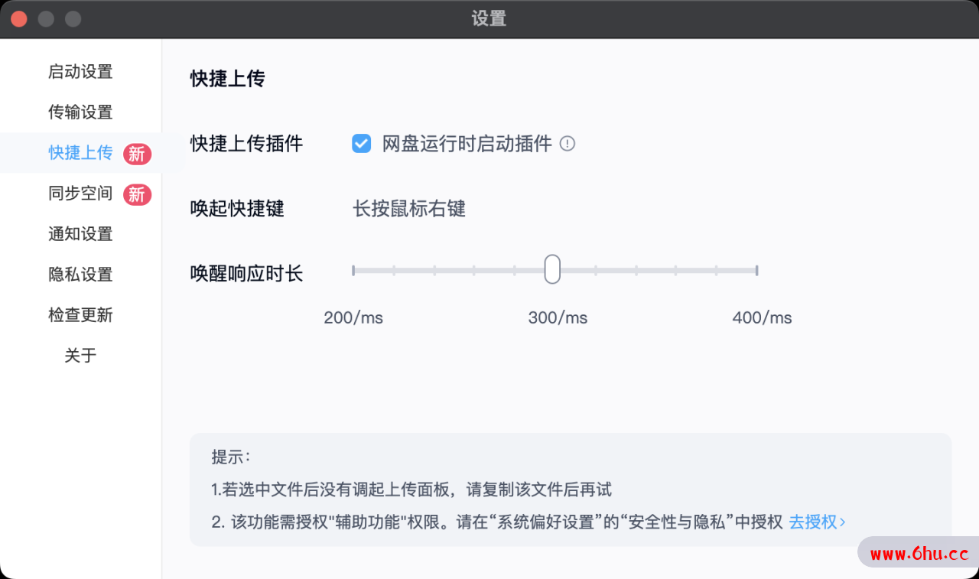
Task: Click the 唤醒响应时长 slider handle
Action: 552,270
